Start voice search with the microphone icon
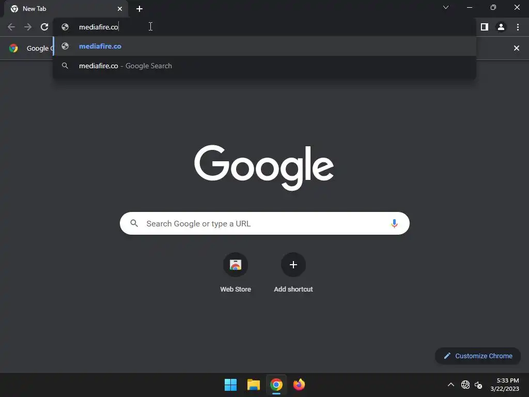The width and height of the screenshot is (529, 397). pos(394,223)
